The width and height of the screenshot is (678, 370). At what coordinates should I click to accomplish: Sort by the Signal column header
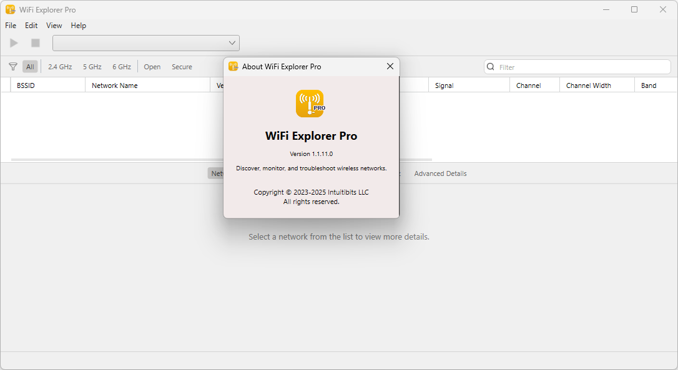click(x=469, y=85)
